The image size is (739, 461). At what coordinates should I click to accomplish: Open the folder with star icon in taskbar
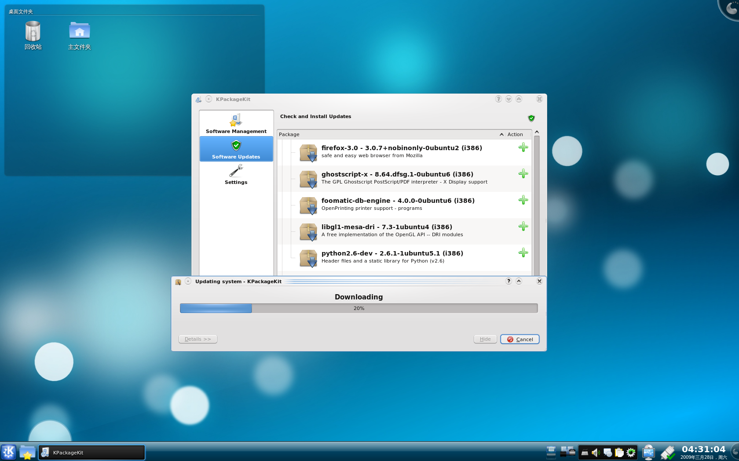[x=27, y=453]
